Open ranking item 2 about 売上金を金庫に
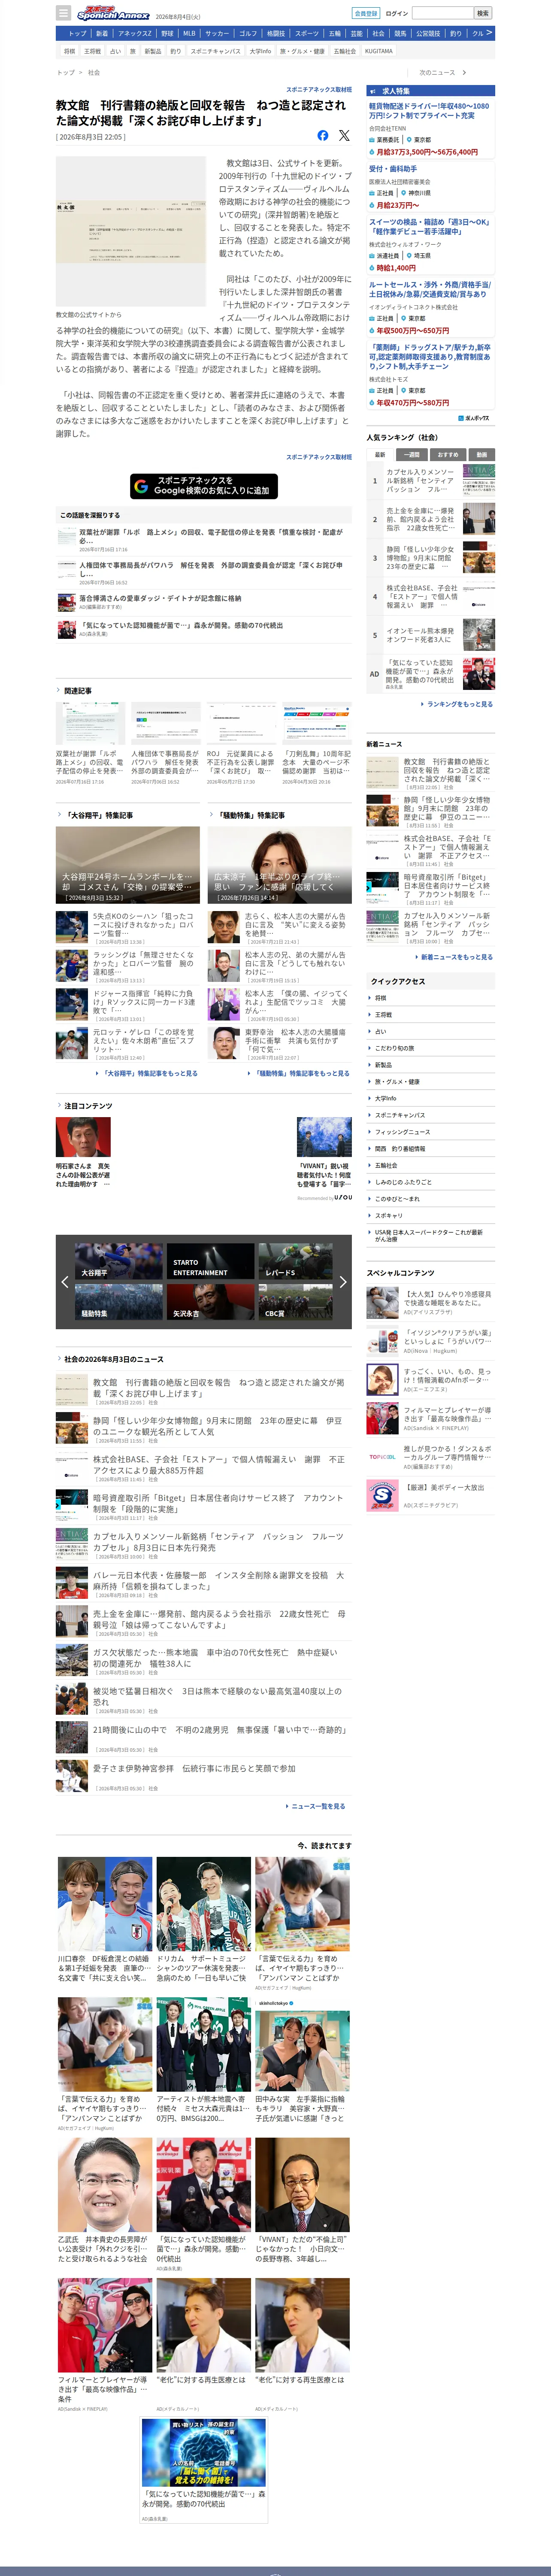The image size is (551, 2576). [430, 519]
